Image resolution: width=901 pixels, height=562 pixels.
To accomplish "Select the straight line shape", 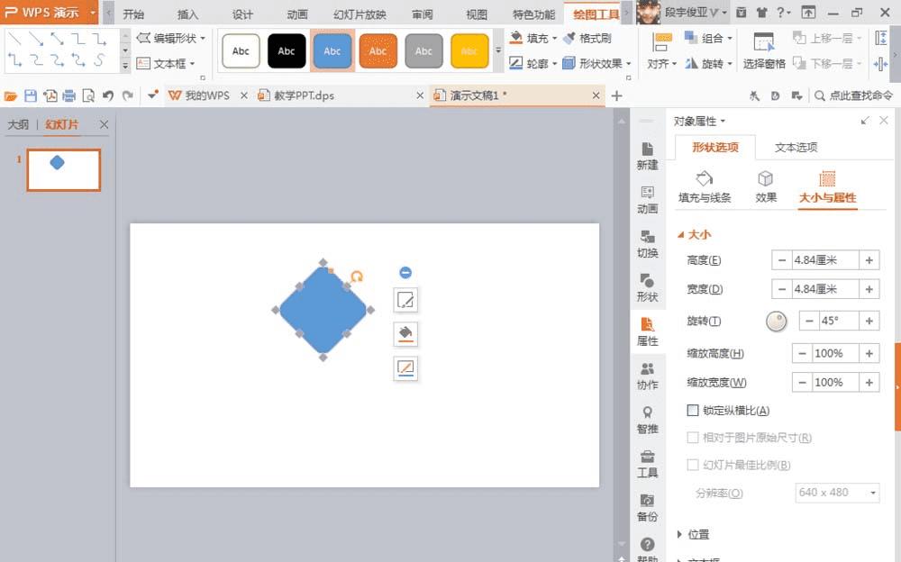I will click(15, 39).
